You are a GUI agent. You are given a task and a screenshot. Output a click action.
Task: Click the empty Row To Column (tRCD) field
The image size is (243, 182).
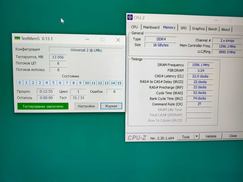(x=199, y=120)
